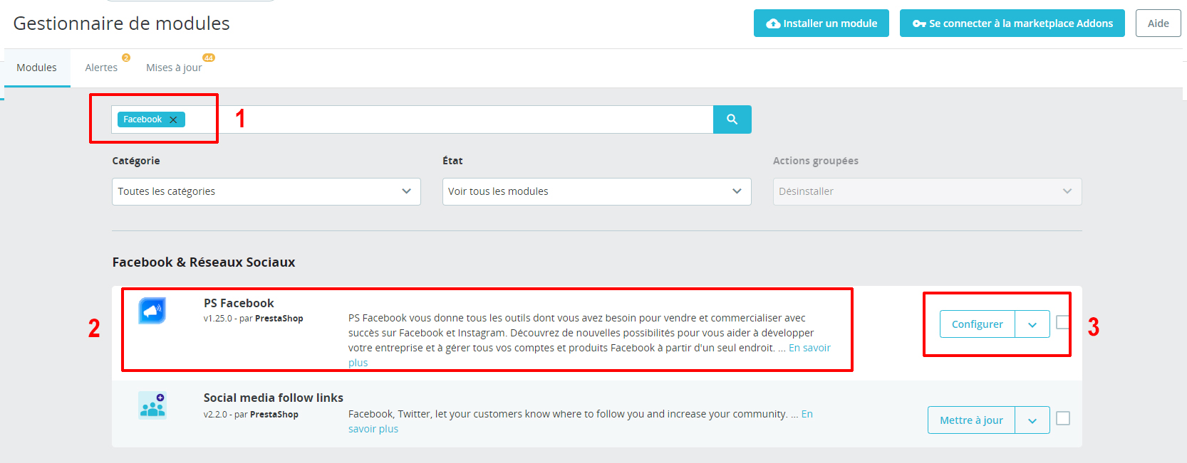Open En savoir plus link for PS Facebook

(809, 348)
